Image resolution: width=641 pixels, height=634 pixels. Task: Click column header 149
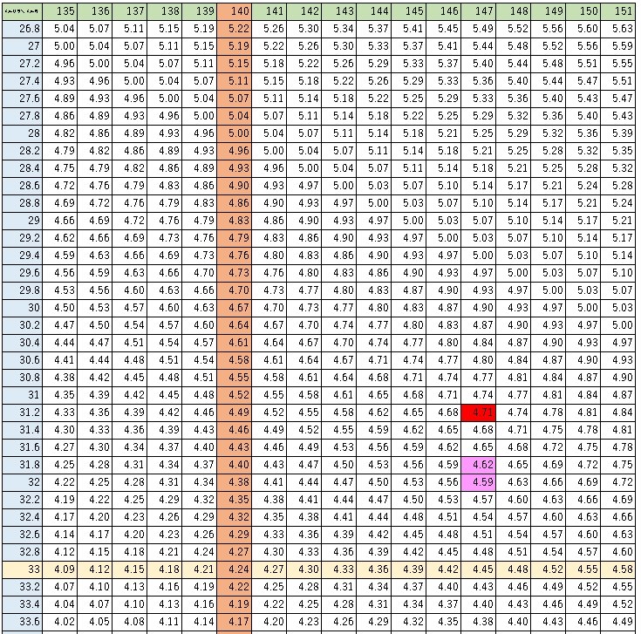coord(549,11)
